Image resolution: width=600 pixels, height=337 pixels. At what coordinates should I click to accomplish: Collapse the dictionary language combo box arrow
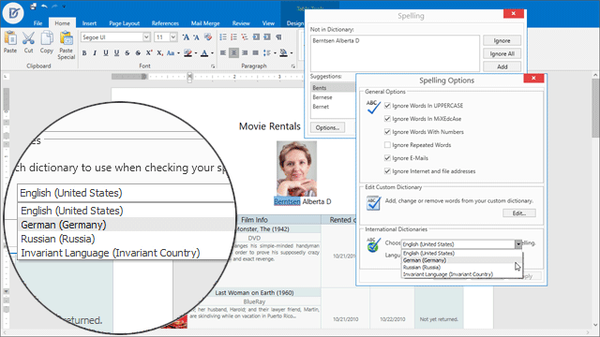(518, 244)
